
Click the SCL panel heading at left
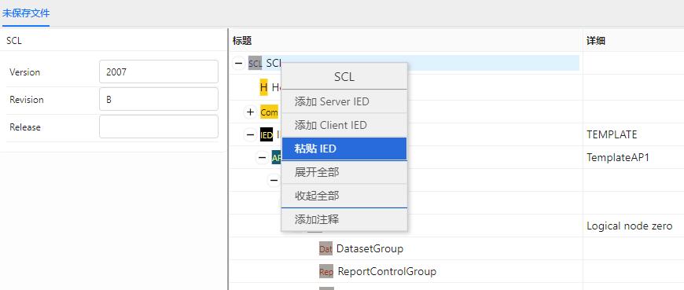pyautogui.click(x=14, y=41)
